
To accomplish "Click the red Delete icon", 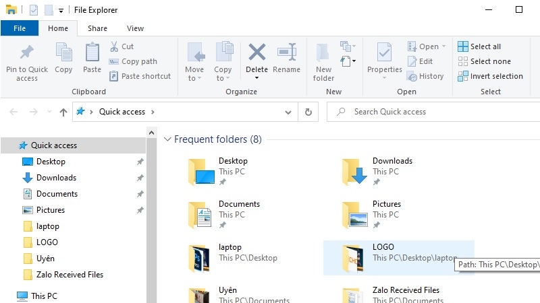I will (256, 53).
